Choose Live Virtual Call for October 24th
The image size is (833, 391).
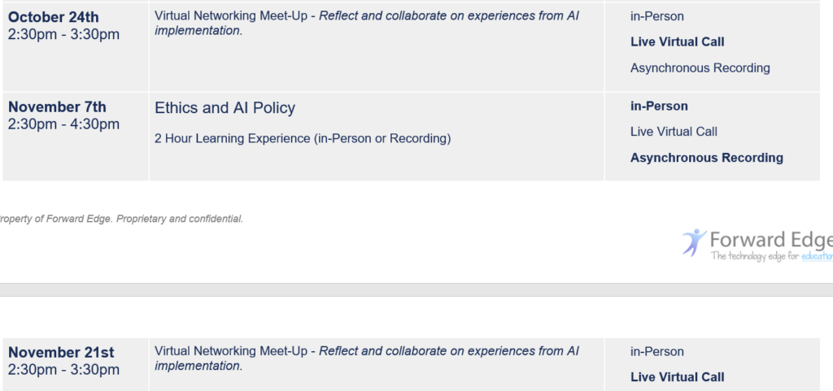click(x=677, y=42)
